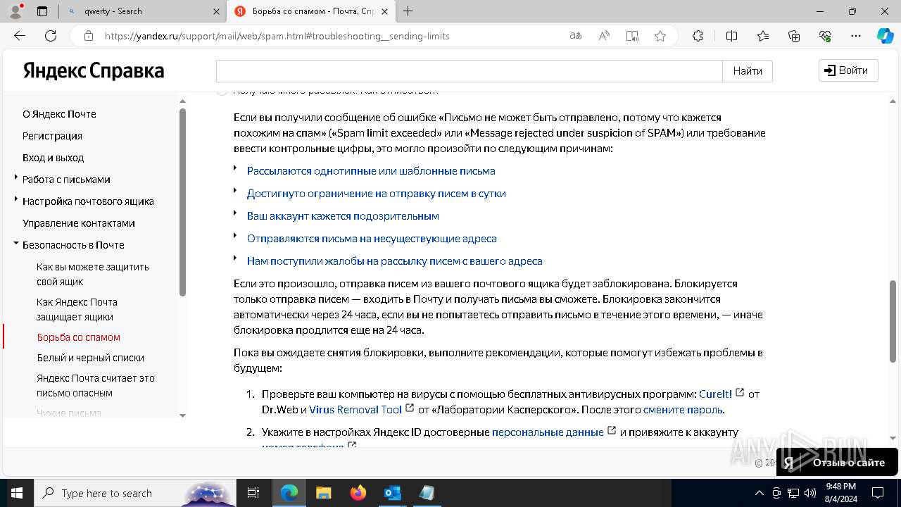This screenshot has width=901, height=507.
Task: Show hidden system tray icons
Action: pos(759,493)
